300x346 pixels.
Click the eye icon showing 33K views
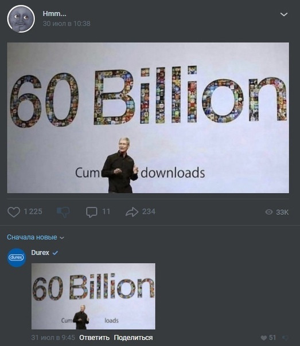coord(269,212)
